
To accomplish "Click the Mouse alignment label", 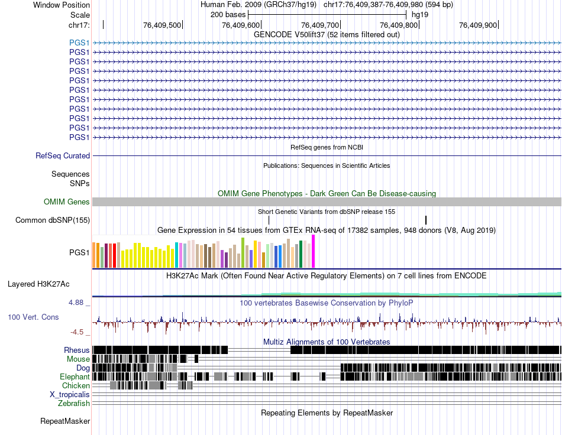I will [78, 359].
